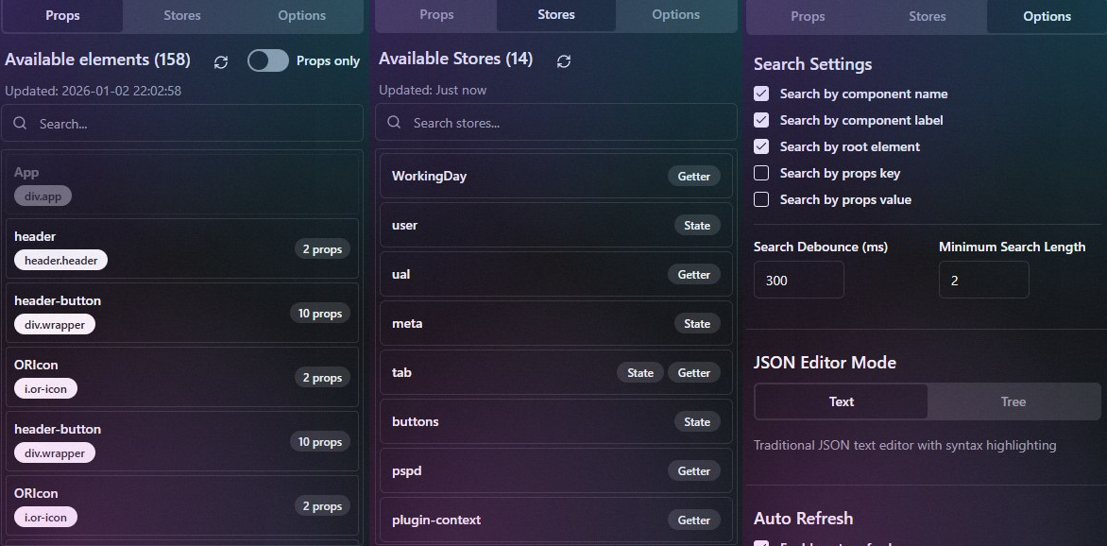The height and width of the screenshot is (546, 1107).
Task: Click the Available elements (158) heading
Action: pos(97,60)
